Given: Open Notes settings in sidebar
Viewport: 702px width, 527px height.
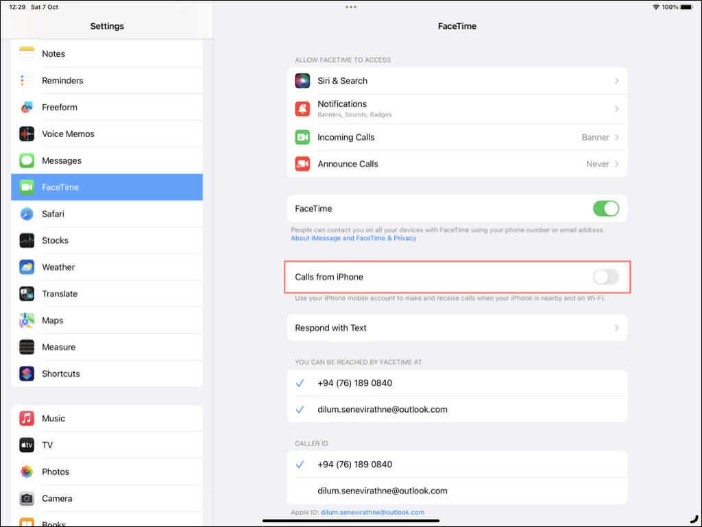Looking at the screenshot, I should pyautogui.click(x=107, y=53).
